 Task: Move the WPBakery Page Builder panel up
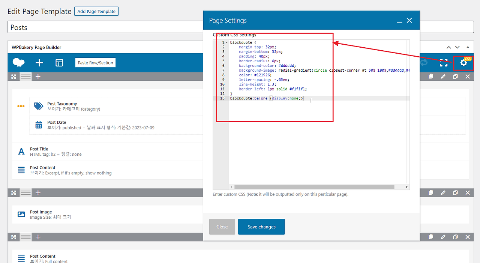pos(449,47)
